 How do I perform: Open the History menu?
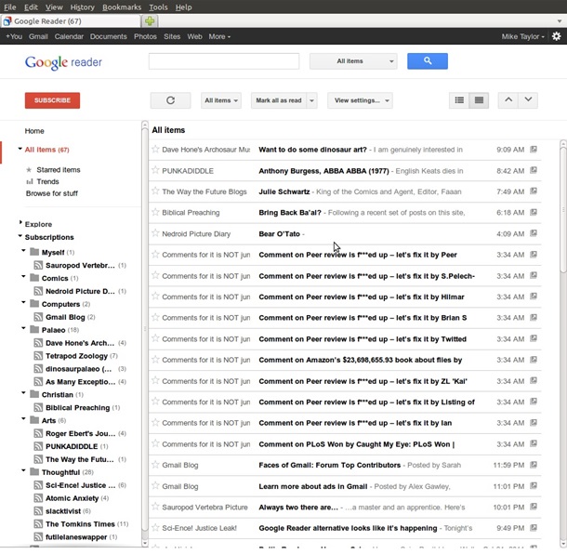click(x=82, y=7)
